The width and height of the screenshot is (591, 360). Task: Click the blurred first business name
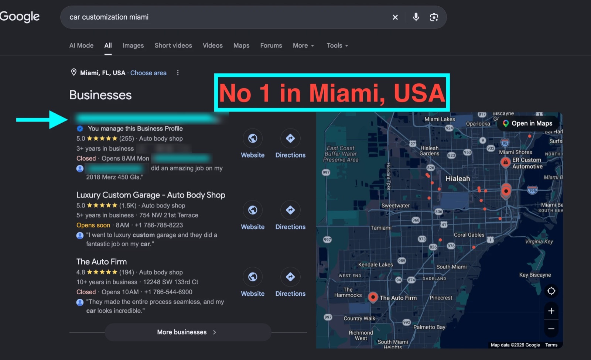pos(148,118)
